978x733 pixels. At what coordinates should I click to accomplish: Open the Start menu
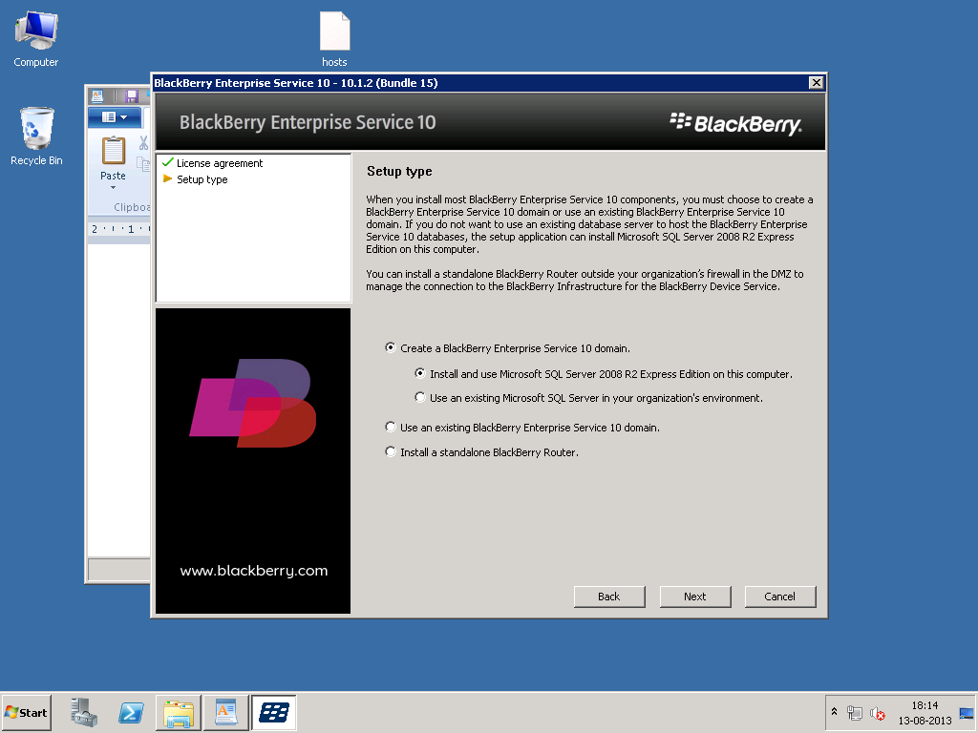coord(26,712)
